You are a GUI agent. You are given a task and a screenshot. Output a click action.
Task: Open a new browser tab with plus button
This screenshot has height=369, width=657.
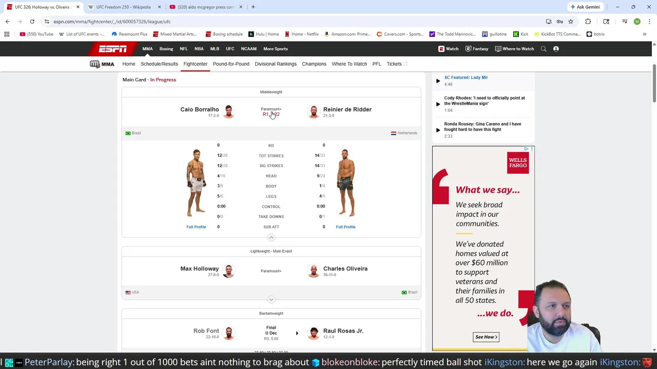(253, 7)
